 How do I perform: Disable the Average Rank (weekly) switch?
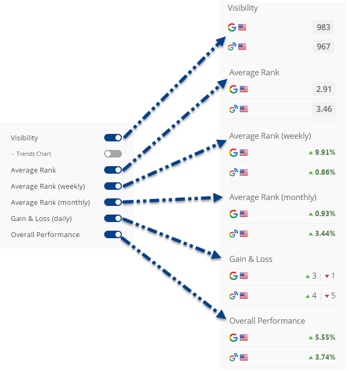click(x=113, y=186)
